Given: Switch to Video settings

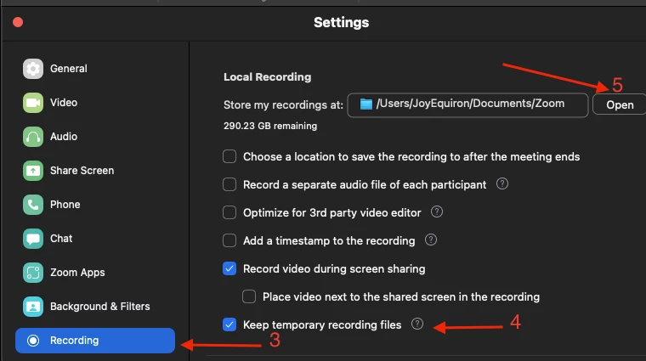Looking at the screenshot, I should pos(95,103).
